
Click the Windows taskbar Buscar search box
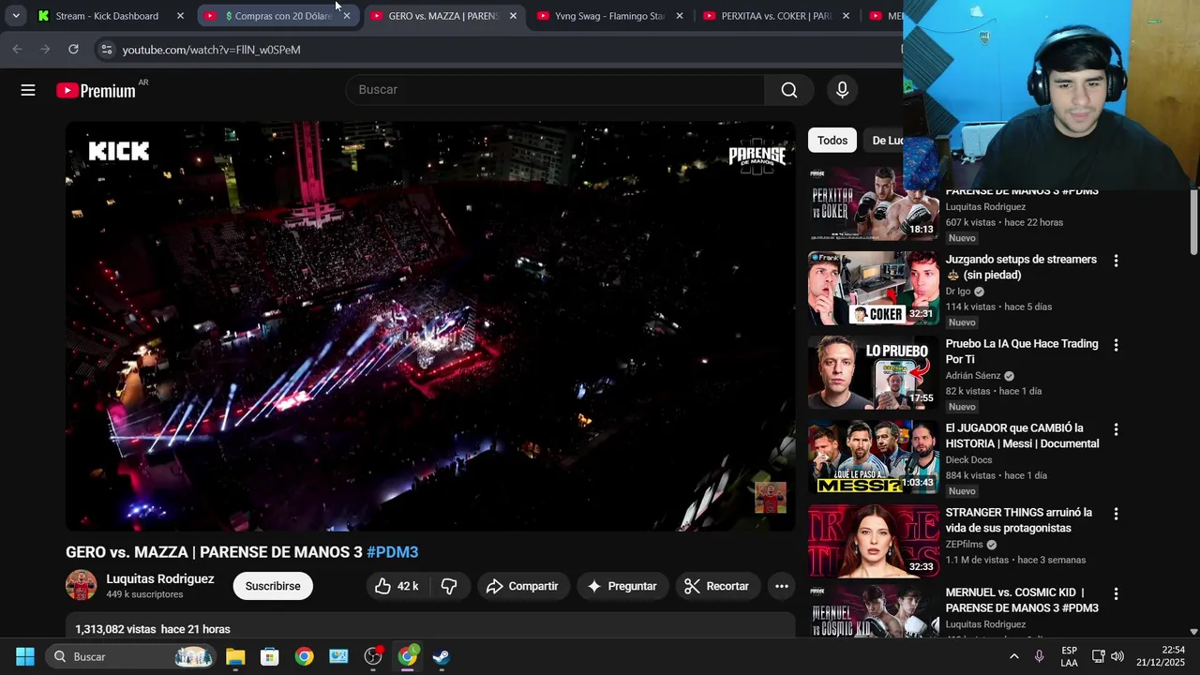131,656
